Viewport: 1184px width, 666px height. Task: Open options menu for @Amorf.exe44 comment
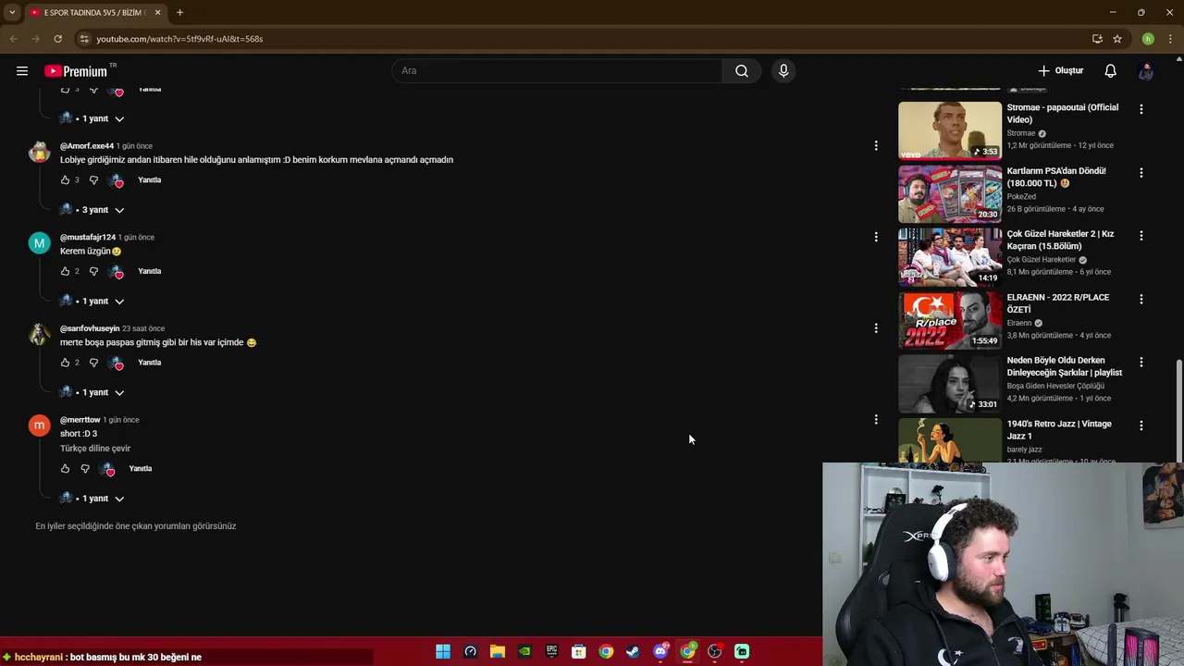click(876, 145)
